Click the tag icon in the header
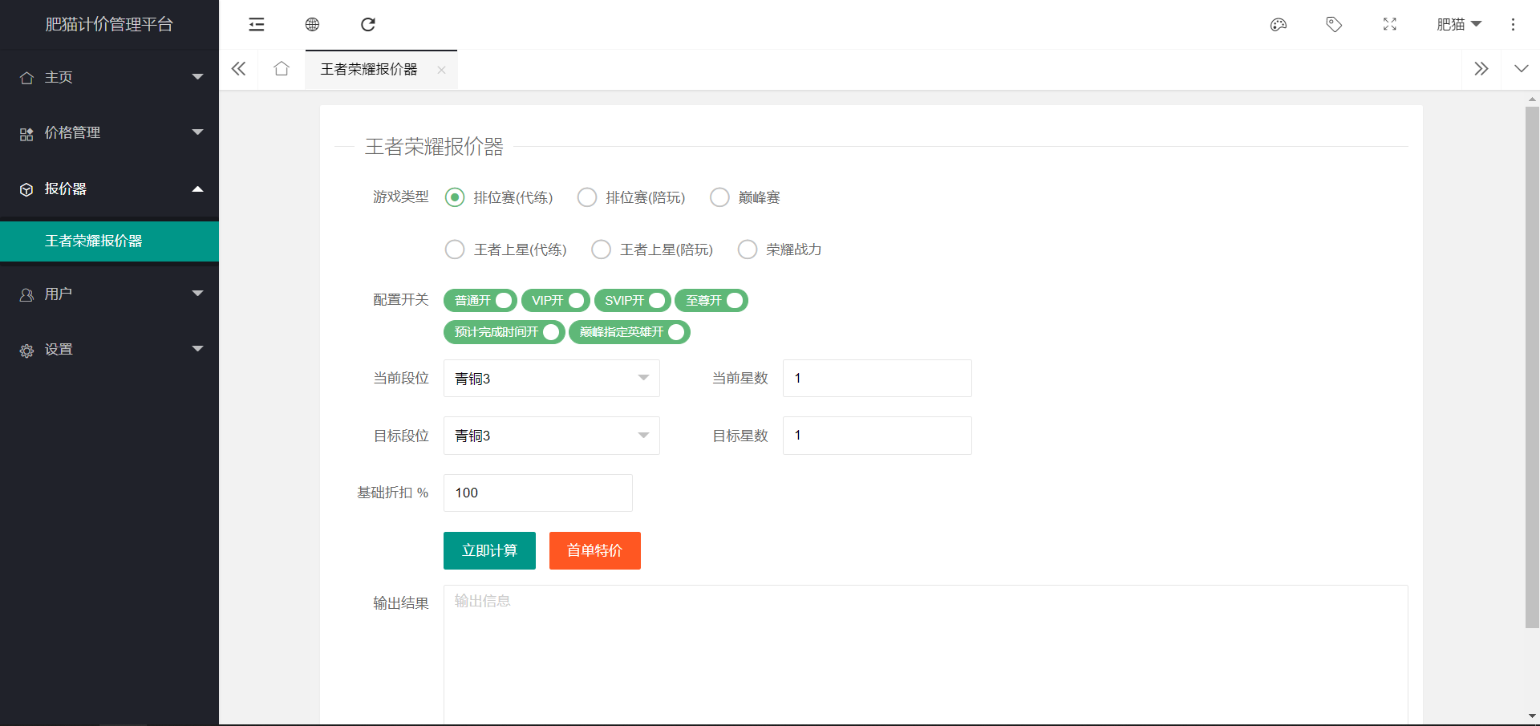The image size is (1540, 726). (1334, 25)
